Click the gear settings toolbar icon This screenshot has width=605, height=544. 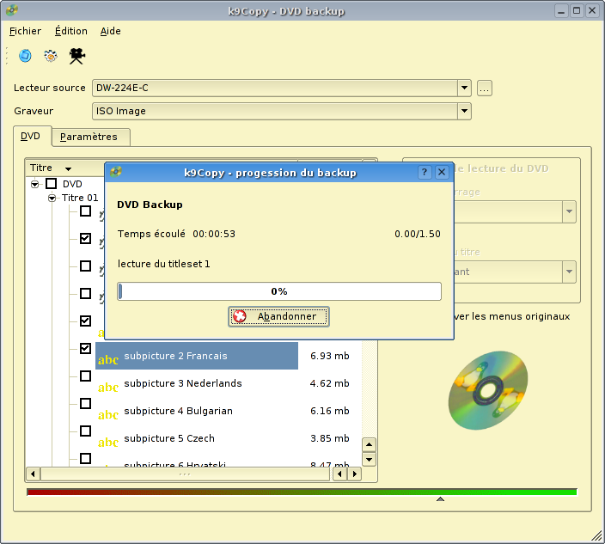[x=51, y=56]
